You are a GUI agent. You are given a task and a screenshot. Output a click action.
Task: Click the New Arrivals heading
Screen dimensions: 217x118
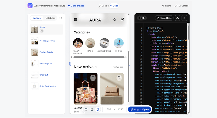point(85,67)
